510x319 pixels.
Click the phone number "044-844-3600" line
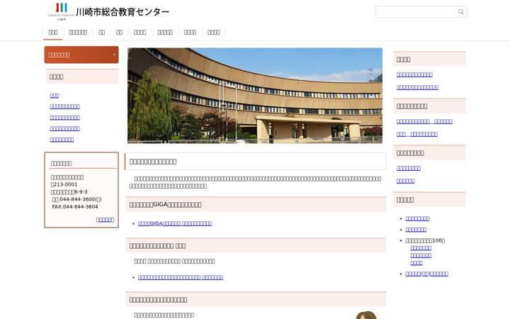tap(76, 199)
